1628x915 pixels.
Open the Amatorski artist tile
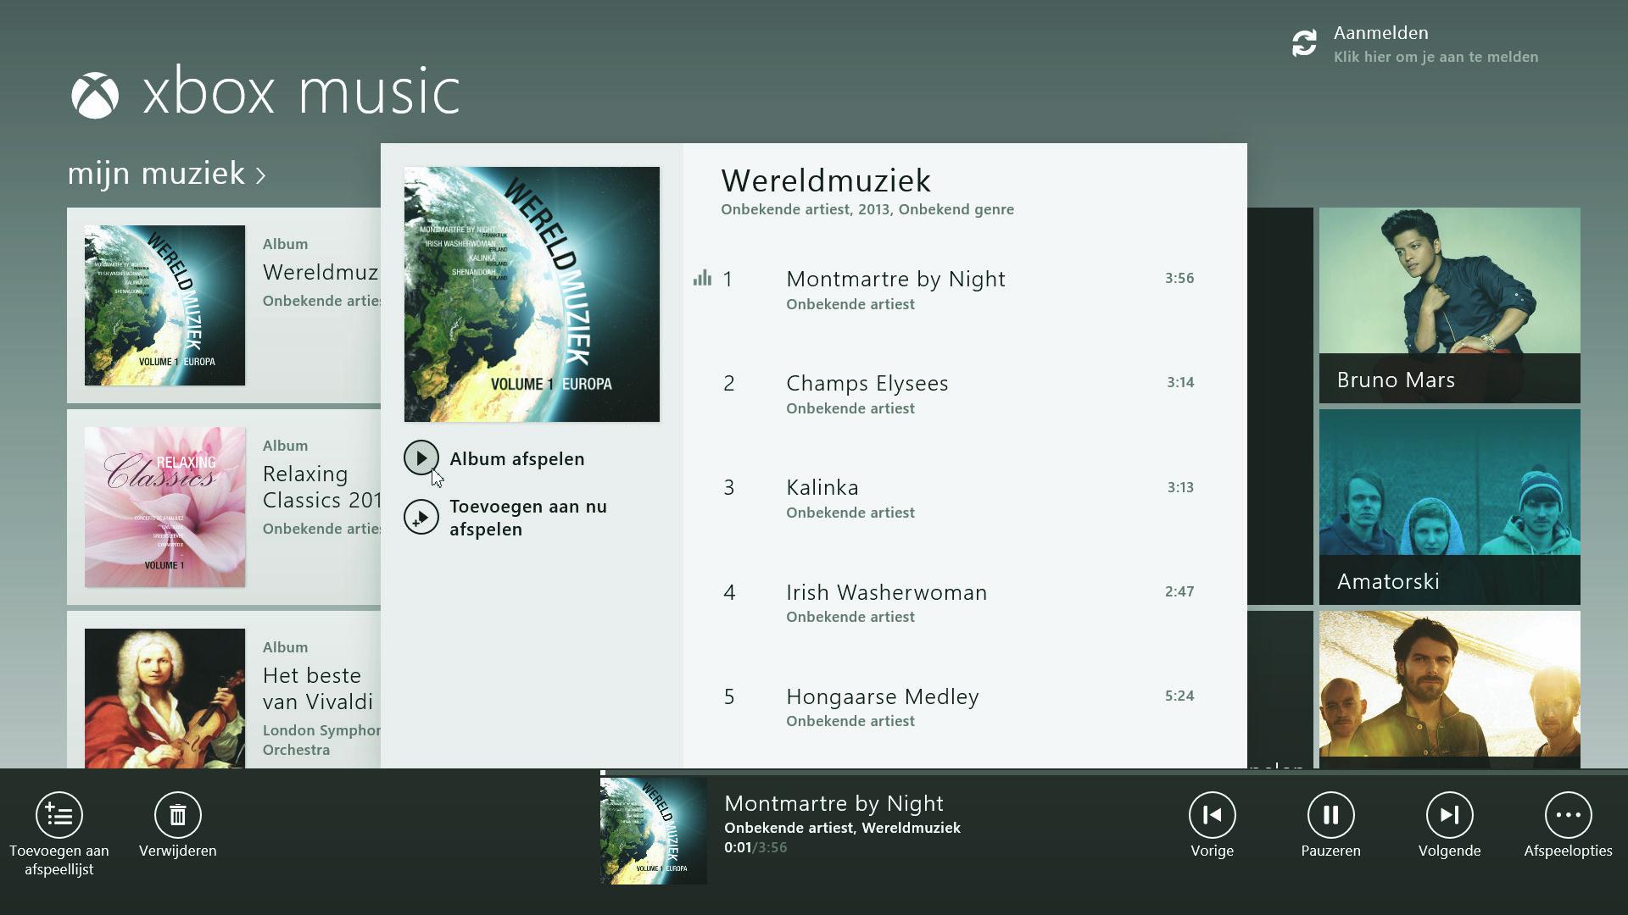coord(1450,507)
